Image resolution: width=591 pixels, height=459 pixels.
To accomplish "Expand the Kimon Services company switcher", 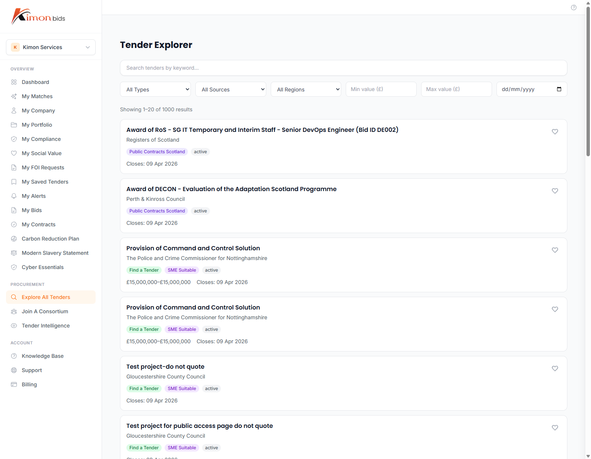I will (x=51, y=47).
